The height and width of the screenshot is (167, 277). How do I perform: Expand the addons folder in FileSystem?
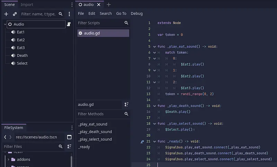coord(8,159)
